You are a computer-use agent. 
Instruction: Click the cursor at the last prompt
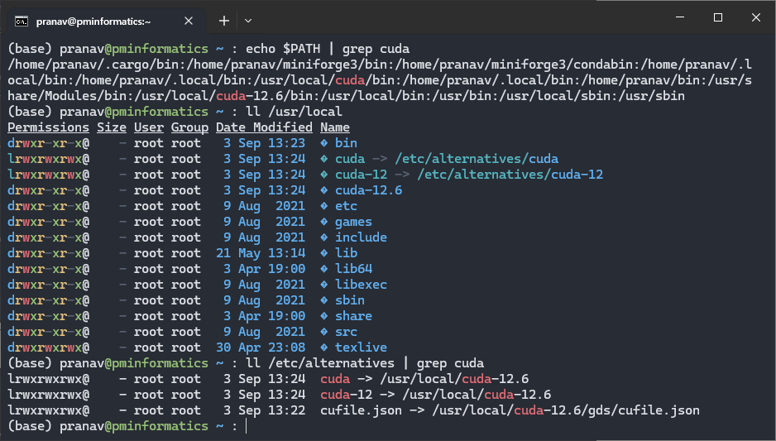coord(246,426)
